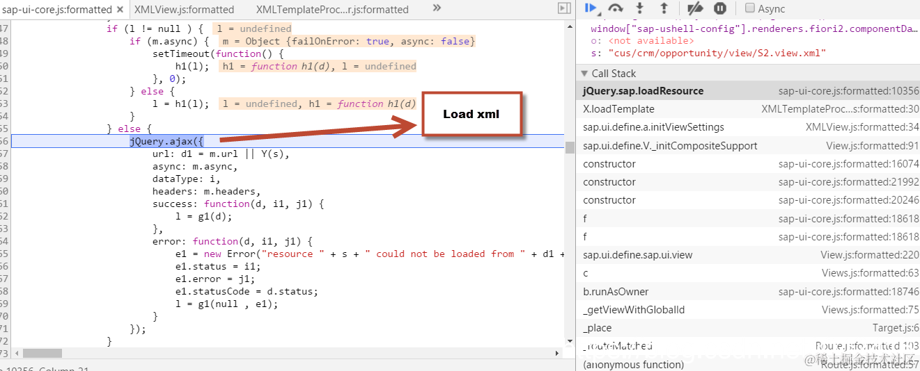Show more source tabs with double chevron
The height and width of the screenshot is (371, 920).
[x=437, y=8]
